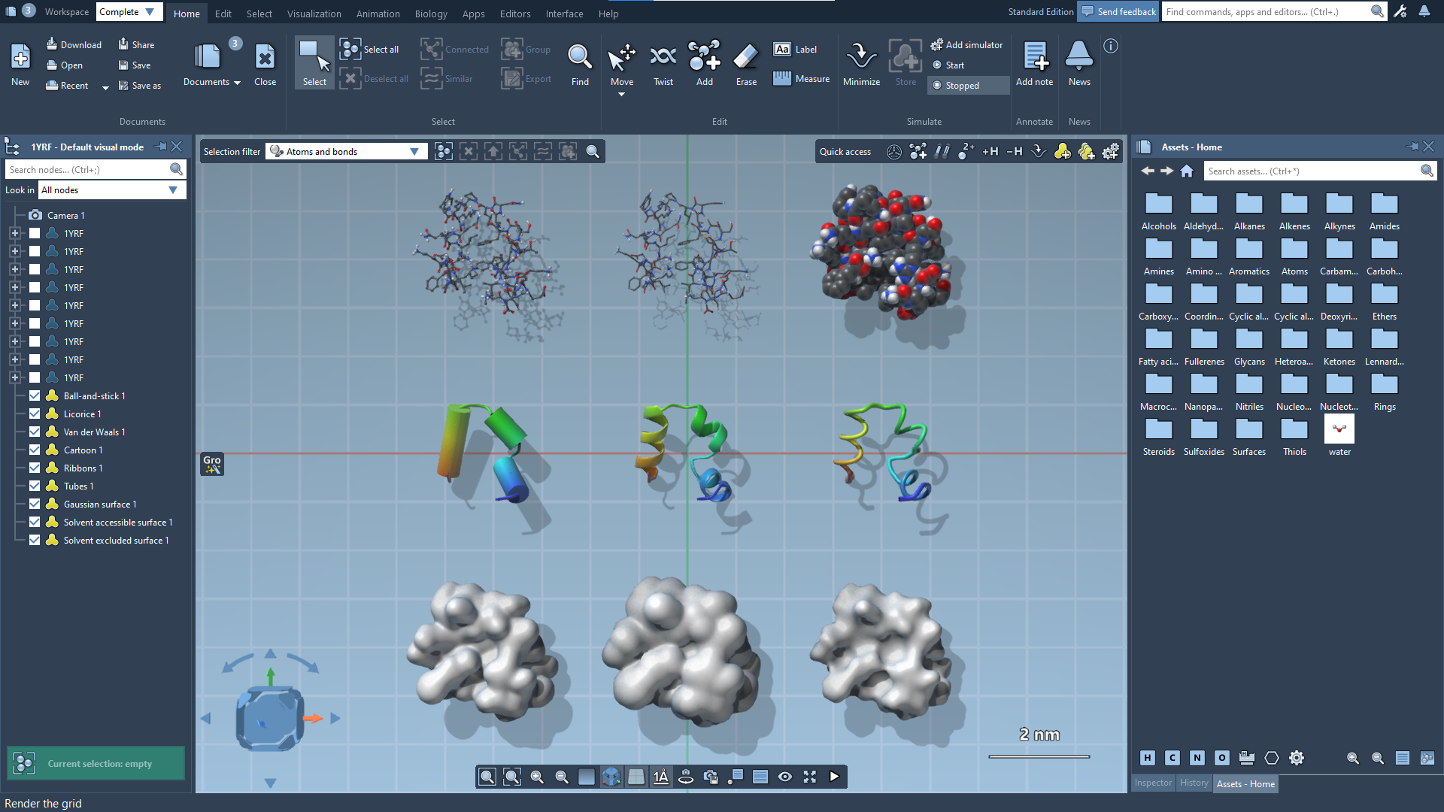1444x812 pixels.
Task: Uncheck the Ribbons 1 visibility checkbox
Action: (x=35, y=468)
